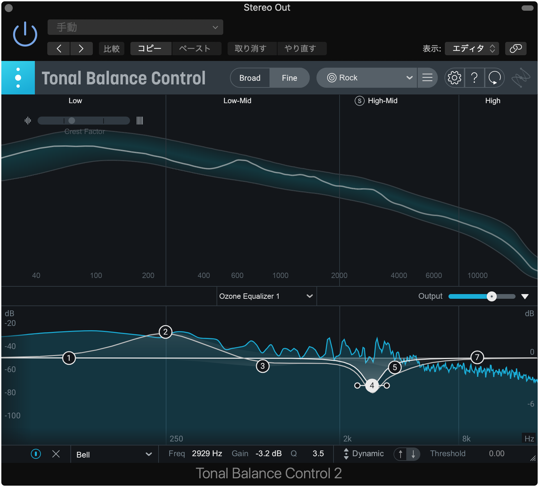The height and width of the screenshot is (487, 539).
Task: Click the 比較 compare button
Action: tap(112, 49)
